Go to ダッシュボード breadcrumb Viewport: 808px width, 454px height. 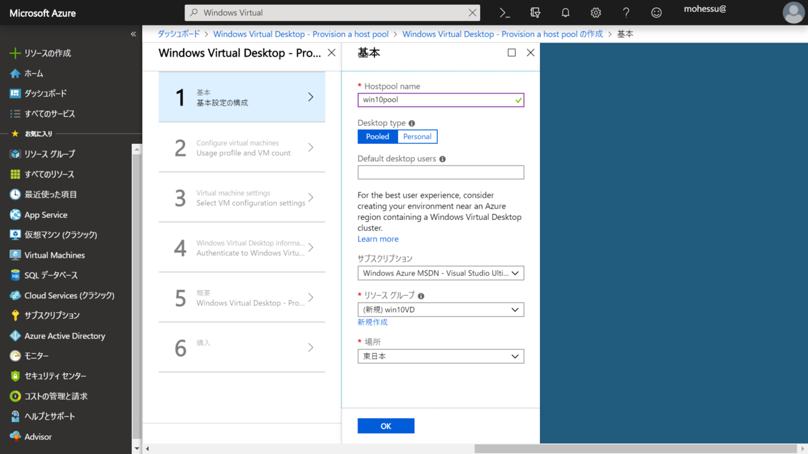pyautogui.click(x=178, y=34)
